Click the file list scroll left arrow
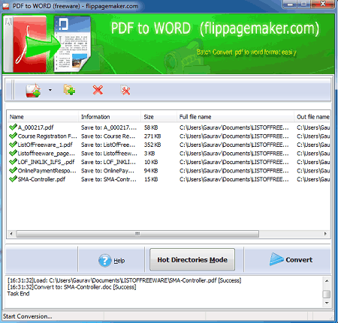 pyautogui.click(x=11, y=234)
